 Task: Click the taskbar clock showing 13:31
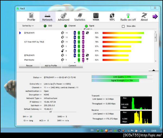point(154,131)
